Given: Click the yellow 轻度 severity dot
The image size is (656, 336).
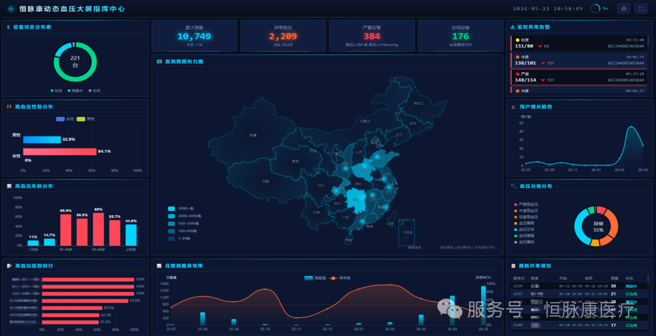Looking at the screenshot, I should click(518, 40).
